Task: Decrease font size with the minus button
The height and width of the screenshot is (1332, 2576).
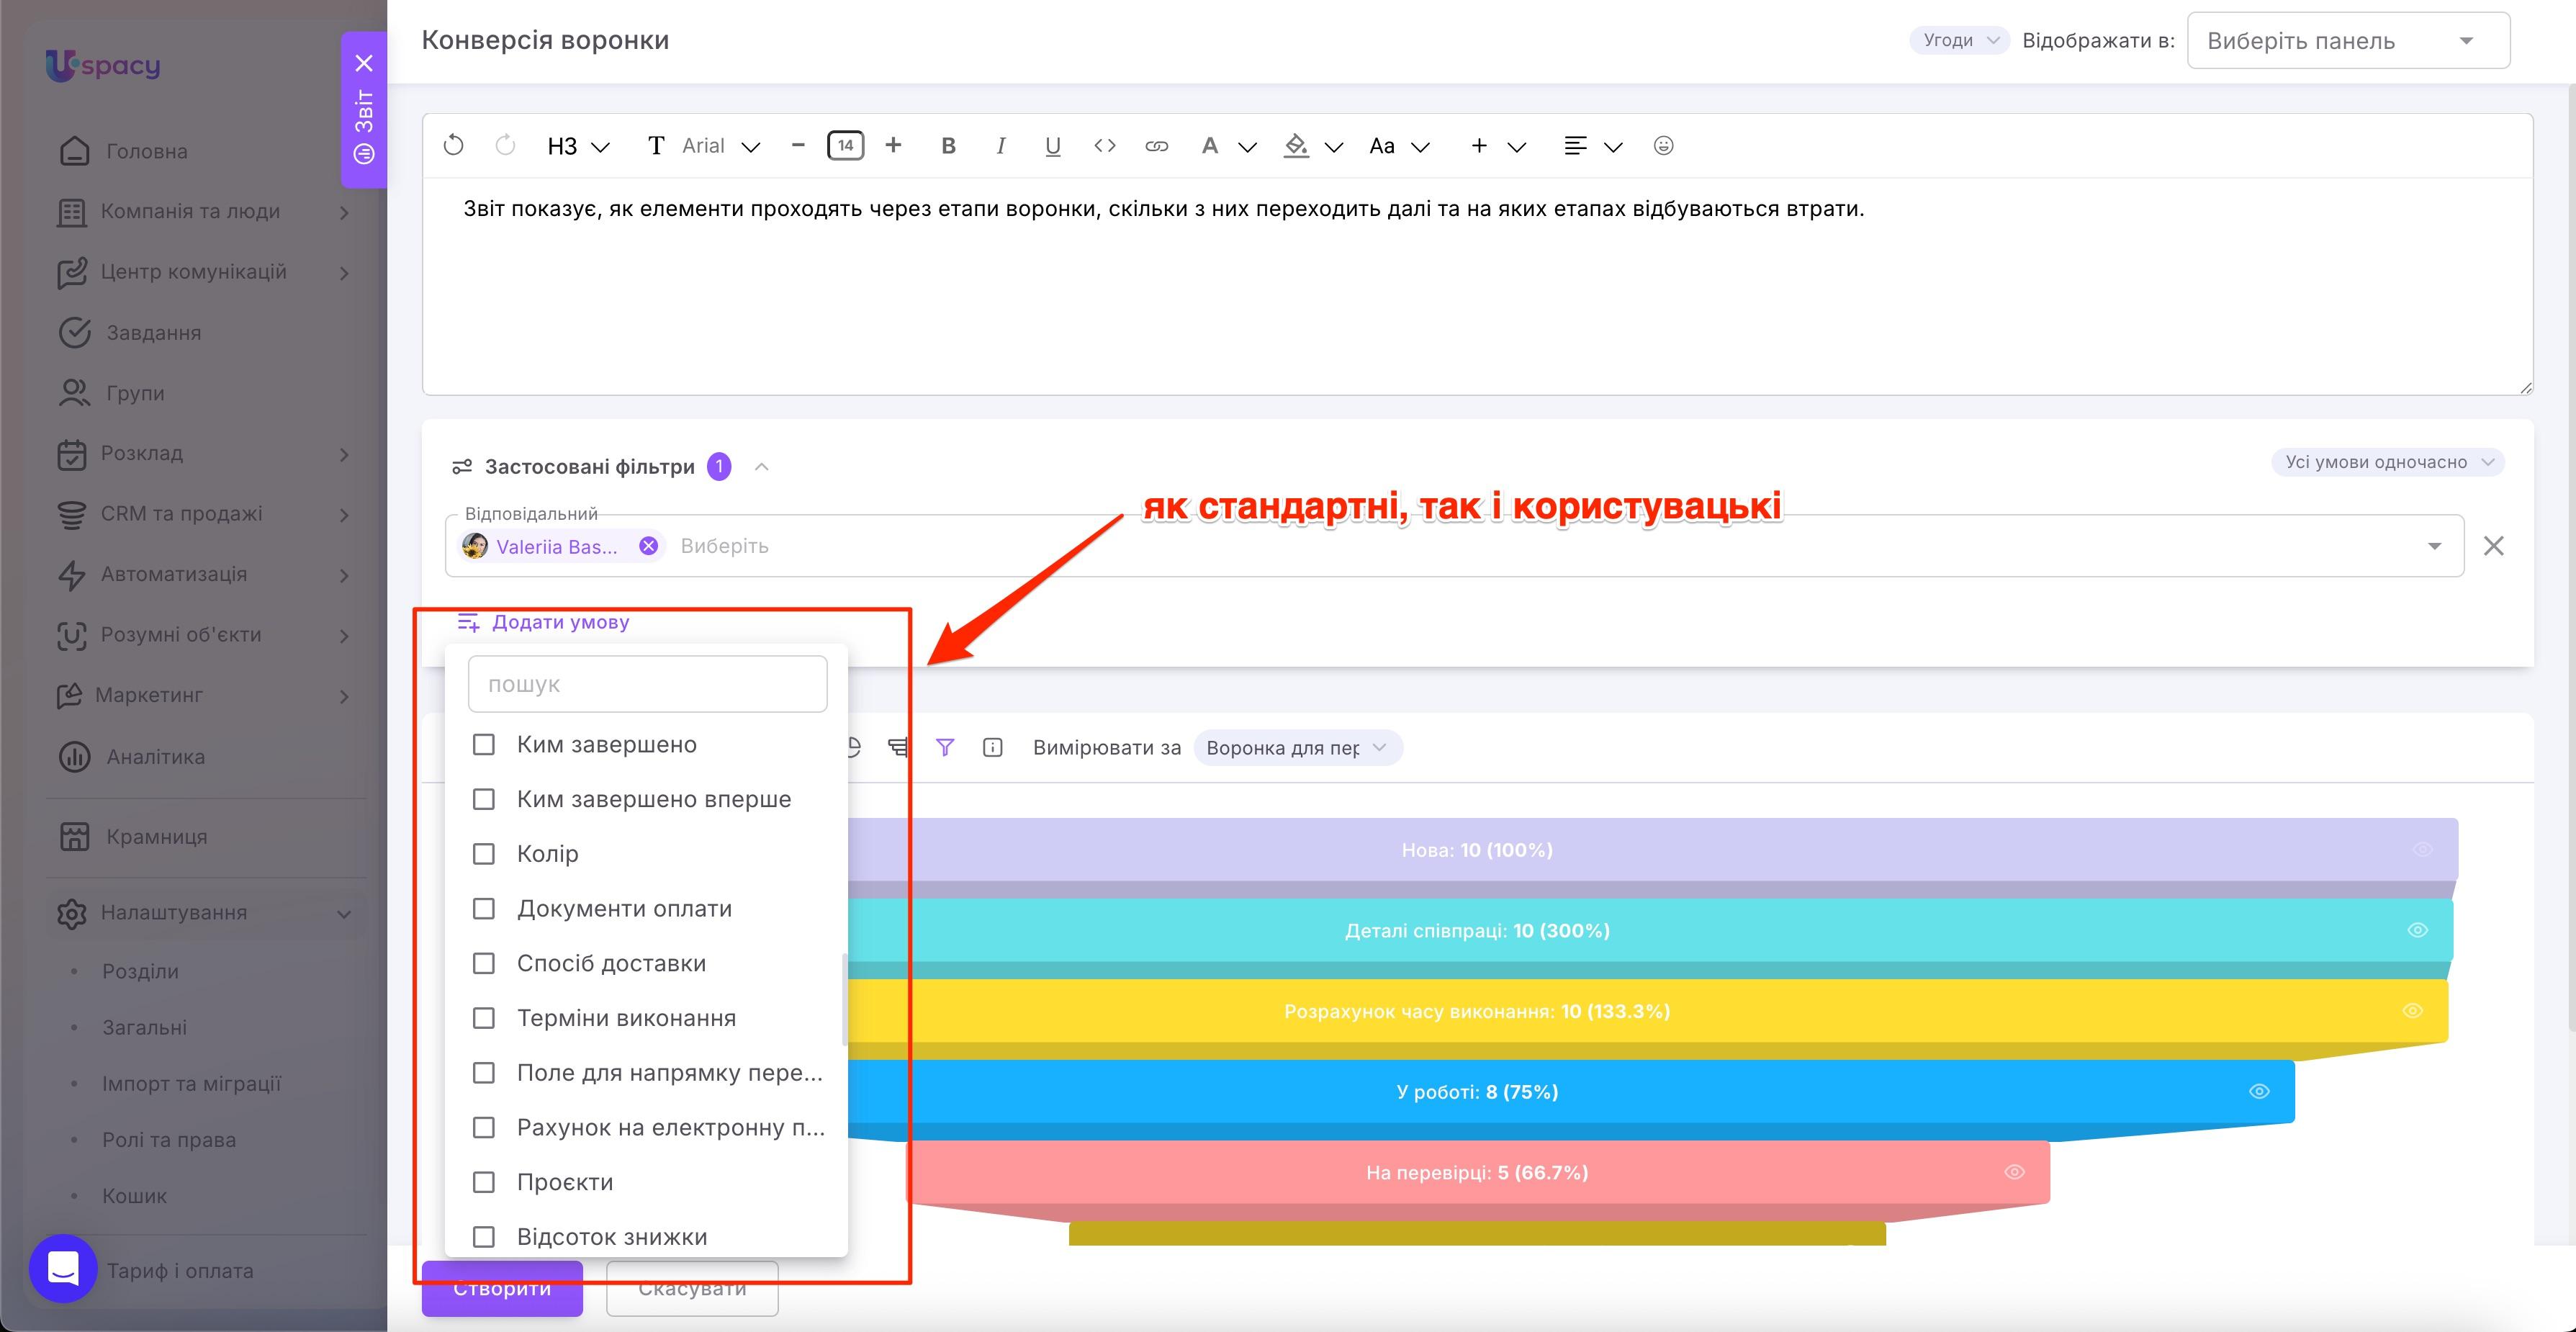Action: click(x=797, y=146)
